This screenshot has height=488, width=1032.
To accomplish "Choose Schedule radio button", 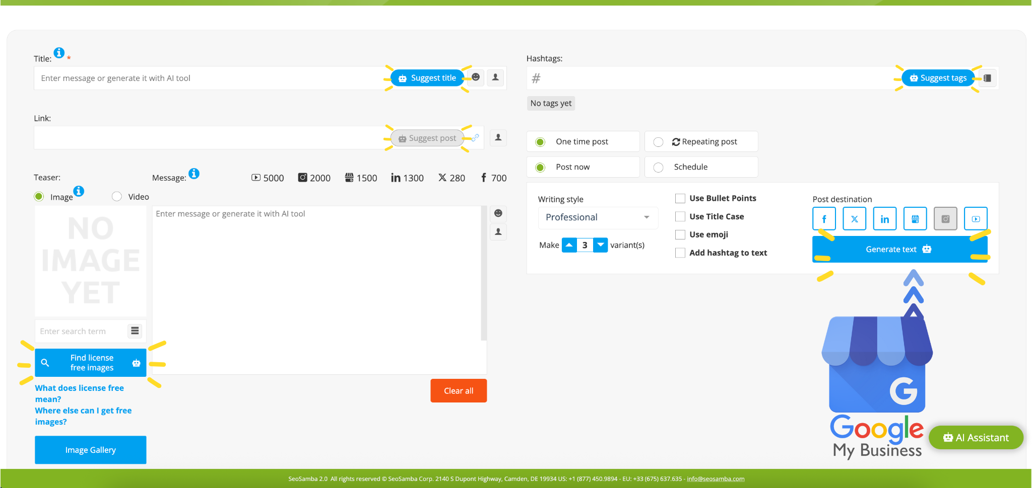I will click(x=658, y=167).
